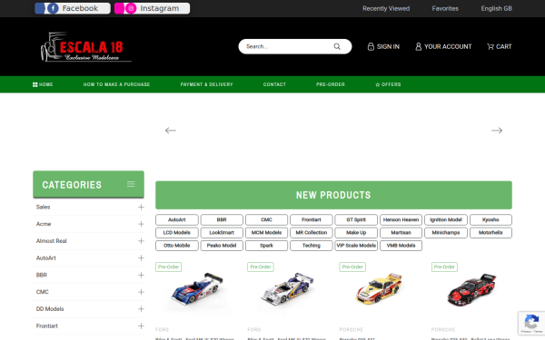Toggle the Categories hamburger menu icon
This screenshot has width=545, height=340.
(131, 184)
